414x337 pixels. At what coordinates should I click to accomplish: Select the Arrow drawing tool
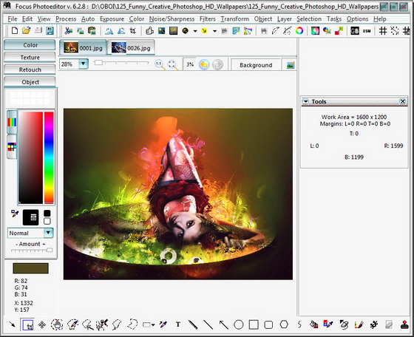223,324
